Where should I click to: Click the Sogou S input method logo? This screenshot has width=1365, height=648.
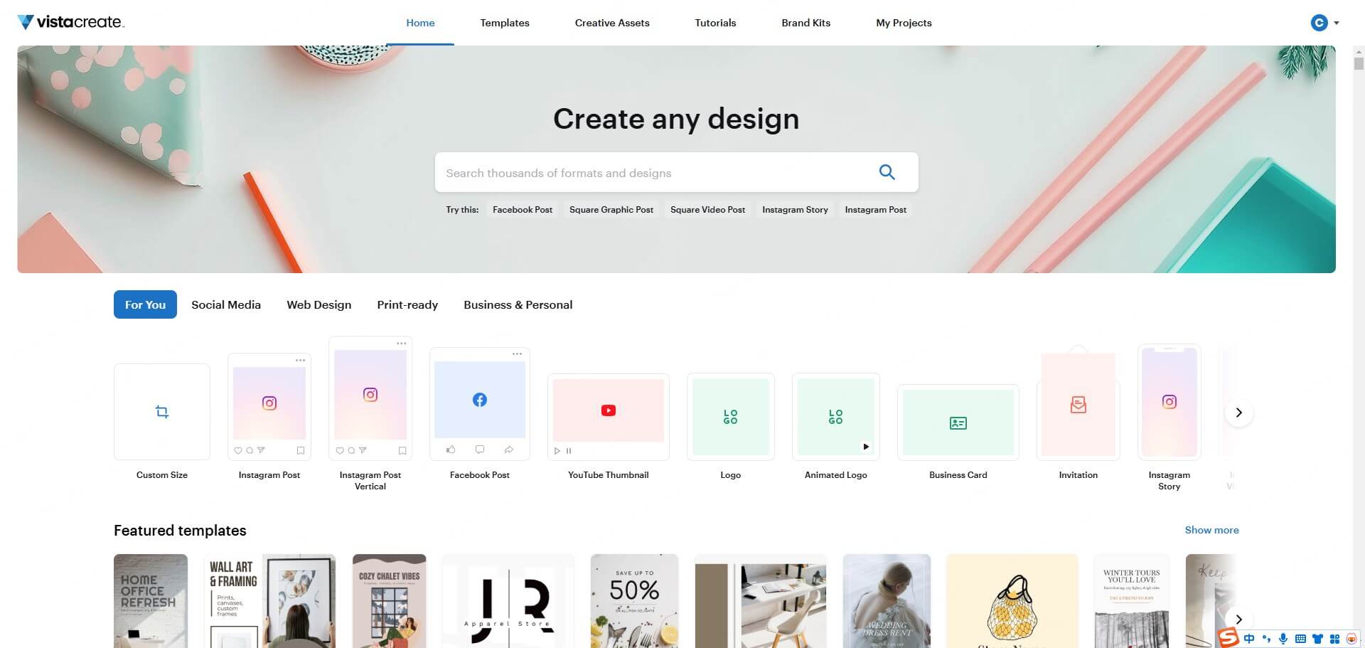[x=1228, y=638]
